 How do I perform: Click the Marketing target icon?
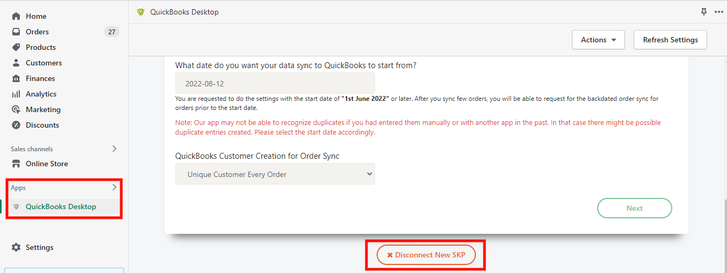[16, 109]
